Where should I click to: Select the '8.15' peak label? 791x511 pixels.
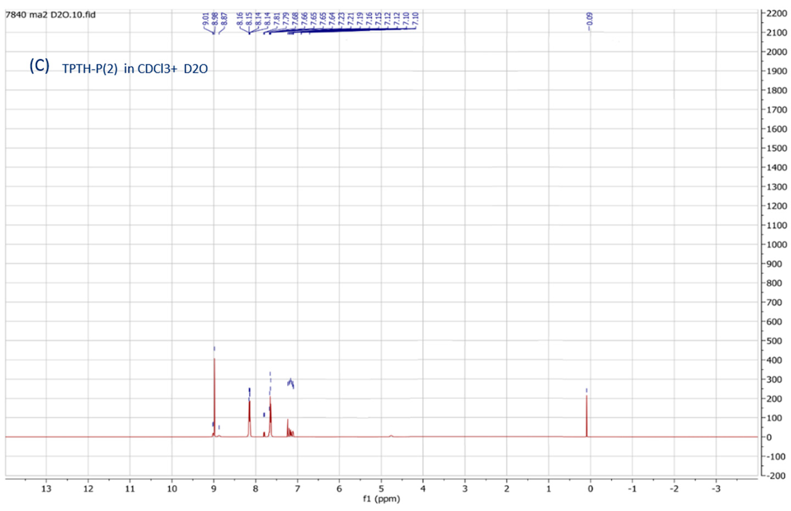(x=249, y=19)
